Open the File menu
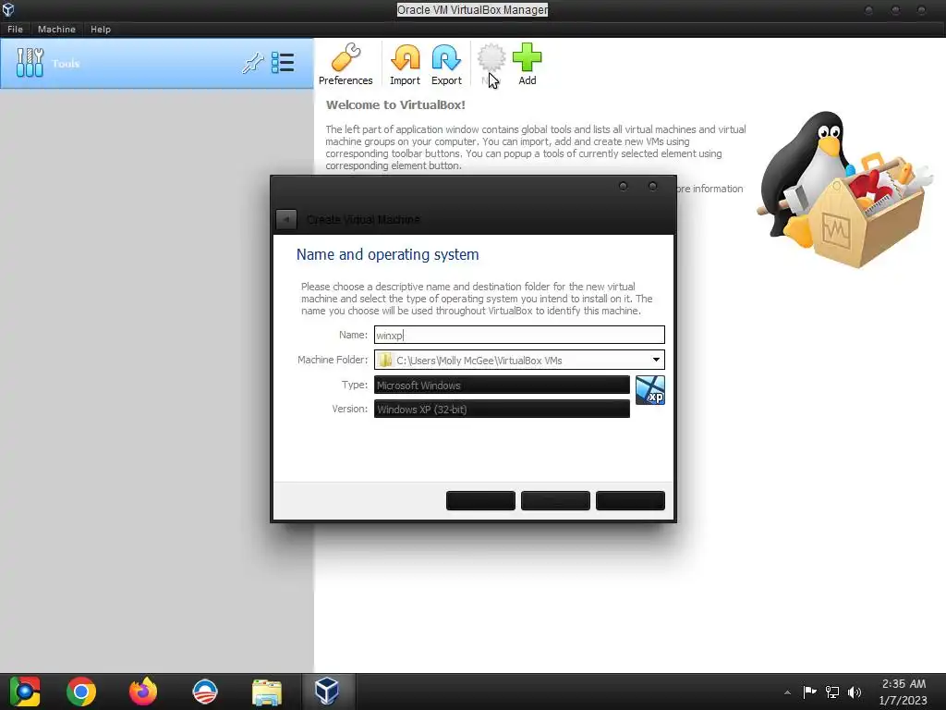Screen dimensions: 946x710 15,29
